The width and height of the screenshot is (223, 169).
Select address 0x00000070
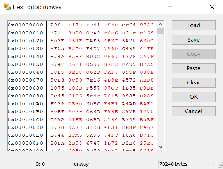click(x=25, y=80)
